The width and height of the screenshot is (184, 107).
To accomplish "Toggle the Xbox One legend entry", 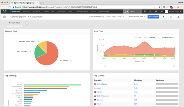I will (x=149, y=38).
